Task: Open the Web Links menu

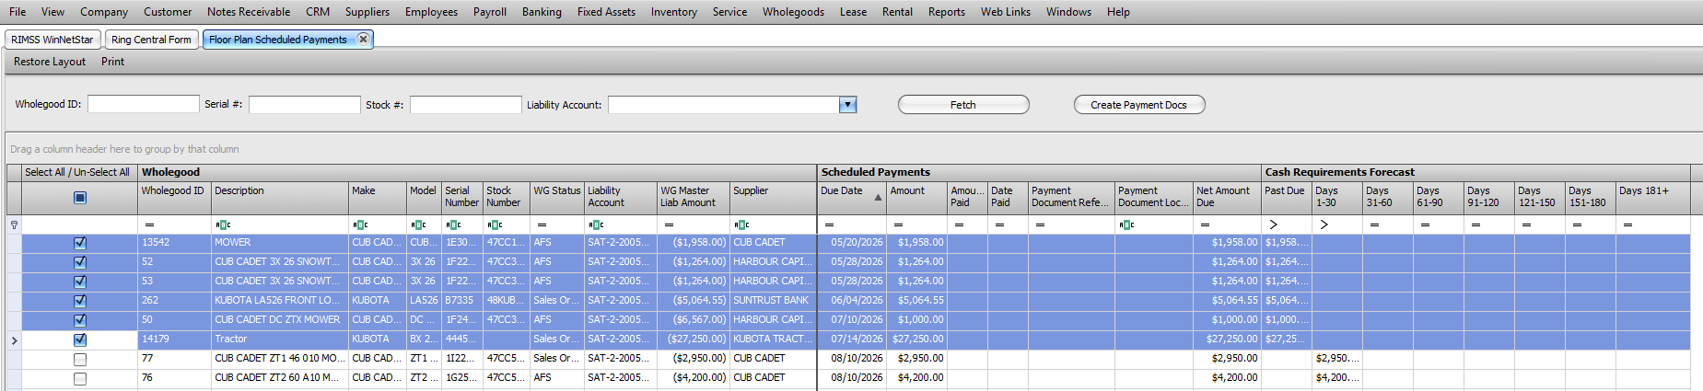Action: [1006, 12]
